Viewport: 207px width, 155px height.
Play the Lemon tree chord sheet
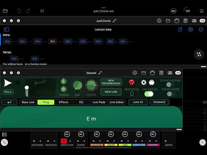191,29
